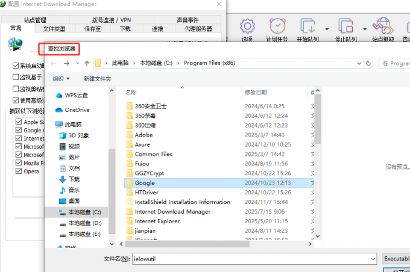Screen dimensions: 410x272
Task: Switch to 站点管理 tab in IDM config
Action: pyautogui.click(x=35, y=20)
